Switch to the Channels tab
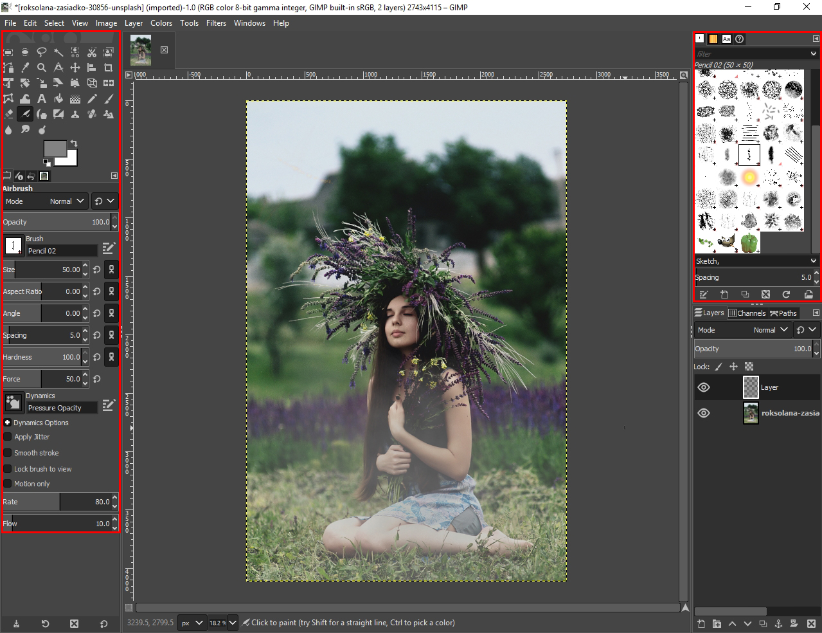The width and height of the screenshot is (822, 633). coord(747,313)
